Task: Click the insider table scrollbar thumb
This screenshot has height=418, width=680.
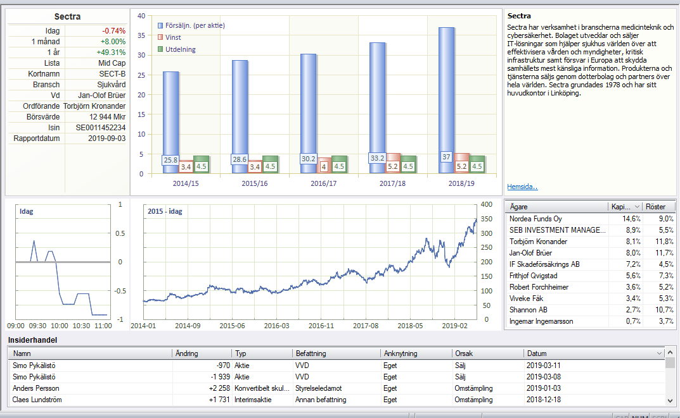Action: (670, 362)
